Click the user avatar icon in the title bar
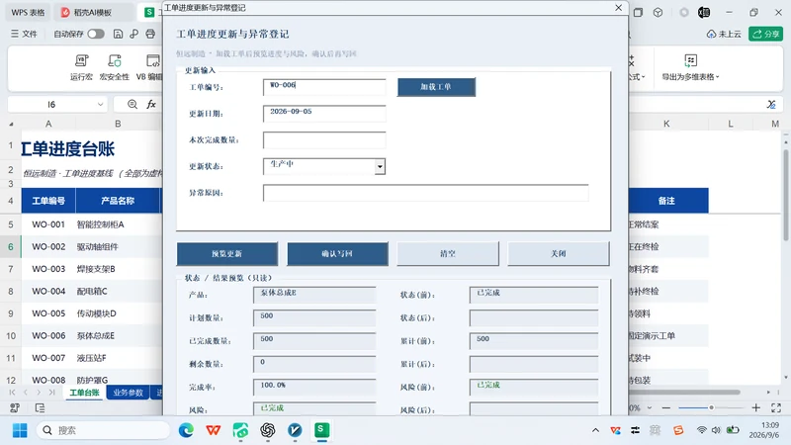Image resolution: width=791 pixels, height=445 pixels. click(704, 13)
